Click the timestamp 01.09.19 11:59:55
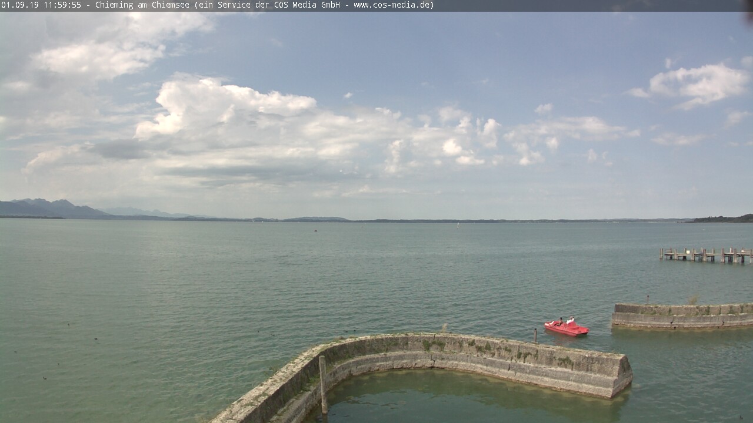 (41, 5)
